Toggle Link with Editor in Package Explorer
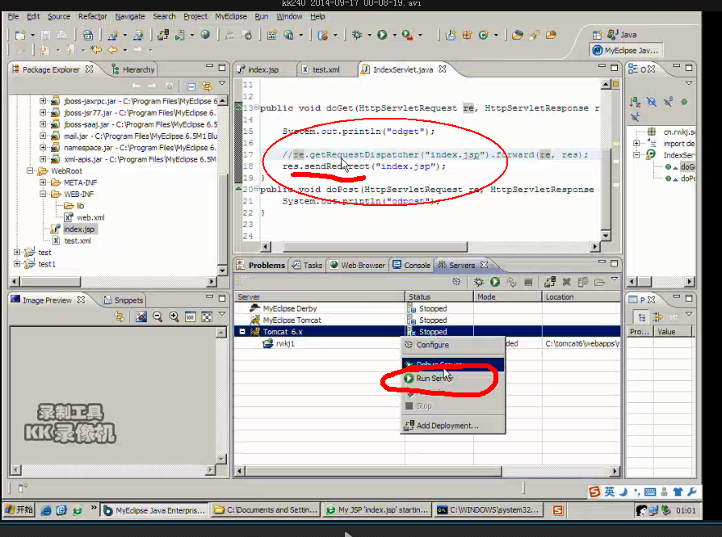 point(208,86)
